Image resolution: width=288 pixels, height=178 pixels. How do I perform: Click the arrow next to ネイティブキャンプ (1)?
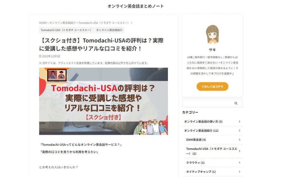coord(239,172)
